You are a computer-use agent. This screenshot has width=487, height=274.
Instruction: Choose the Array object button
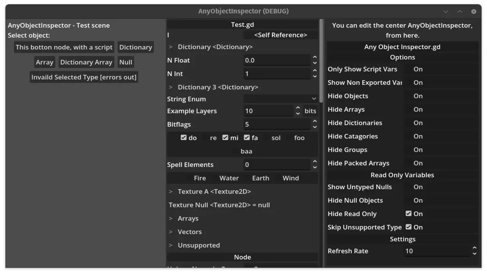(45, 62)
